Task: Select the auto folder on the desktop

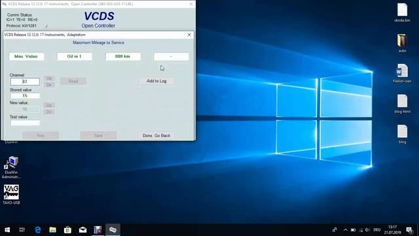Action: pyautogui.click(x=402, y=43)
